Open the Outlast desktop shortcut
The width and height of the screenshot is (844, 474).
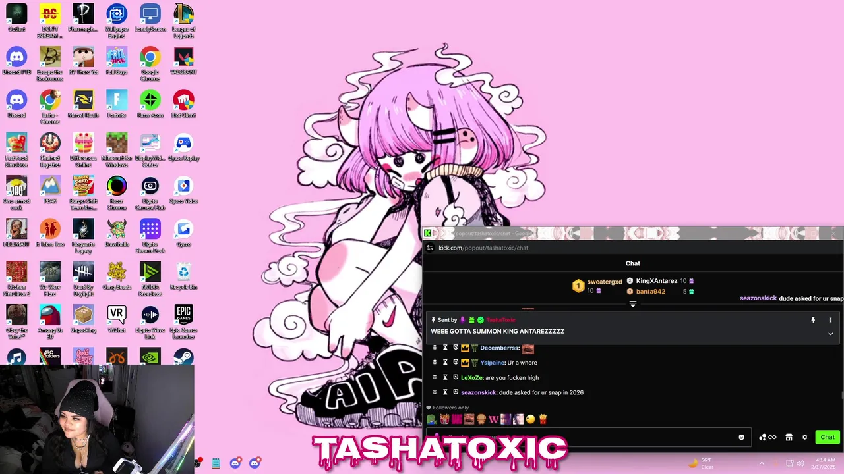pyautogui.click(x=16, y=18)
